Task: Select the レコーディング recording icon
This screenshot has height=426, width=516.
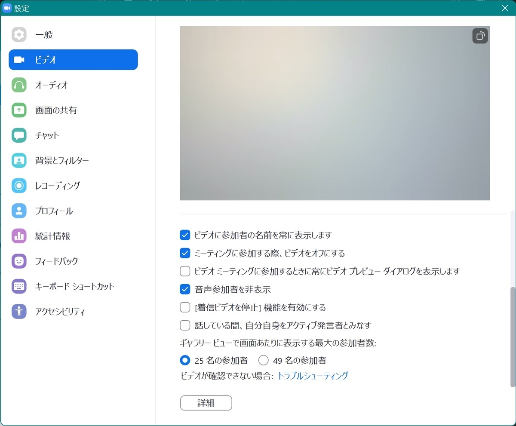Action: (x=19, y=186)
